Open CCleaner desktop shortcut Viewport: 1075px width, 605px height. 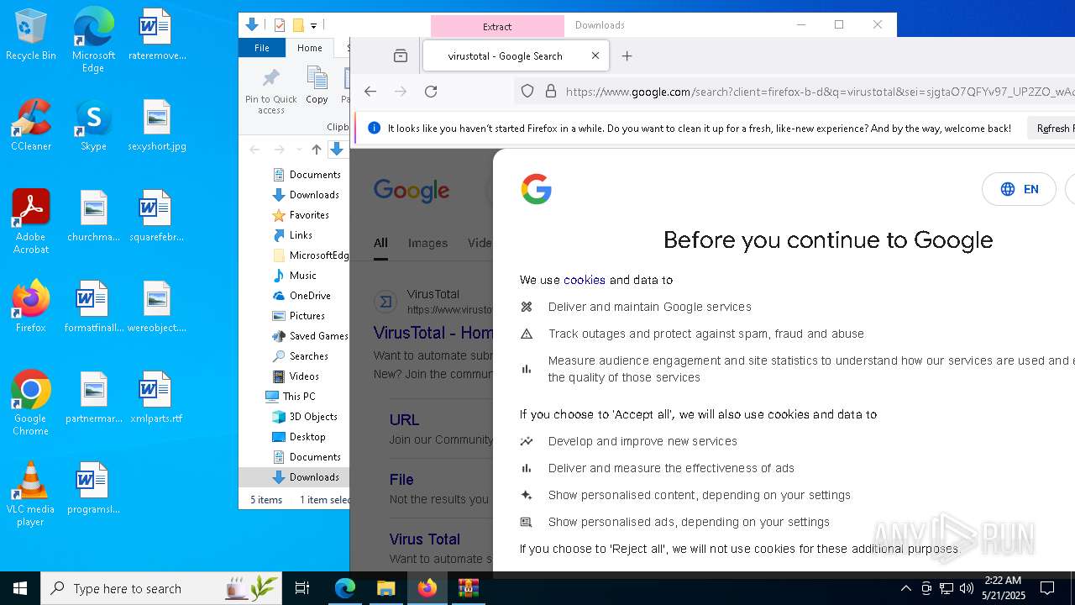tap(30, 126)
